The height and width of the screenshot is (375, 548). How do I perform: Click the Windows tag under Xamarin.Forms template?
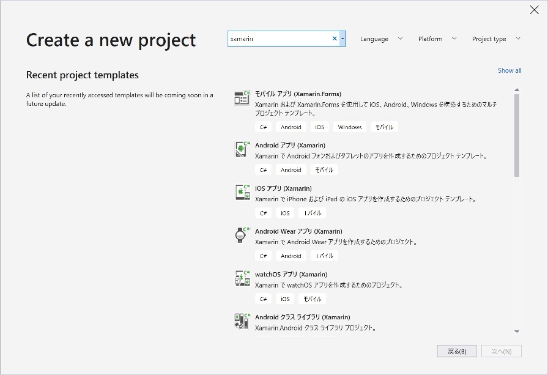coord(350,127)
